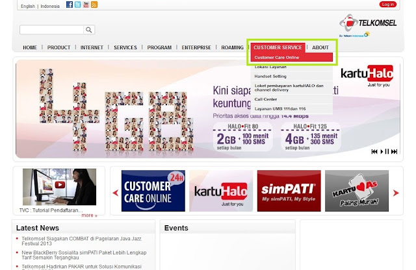
Task: Open New BlackBerry Sosialita simPATI news
Action: pos(84,255)
